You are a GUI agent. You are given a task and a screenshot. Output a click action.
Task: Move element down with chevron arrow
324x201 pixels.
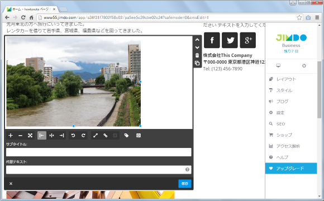[x=197, y=47]
